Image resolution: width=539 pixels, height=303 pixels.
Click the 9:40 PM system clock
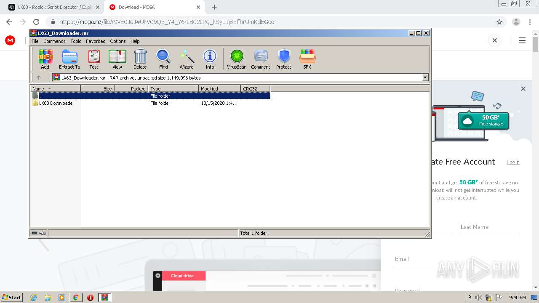point(518,298)
